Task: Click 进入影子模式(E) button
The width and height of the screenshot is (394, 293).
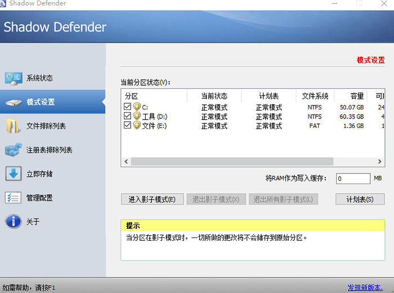Action: (153, 199)
